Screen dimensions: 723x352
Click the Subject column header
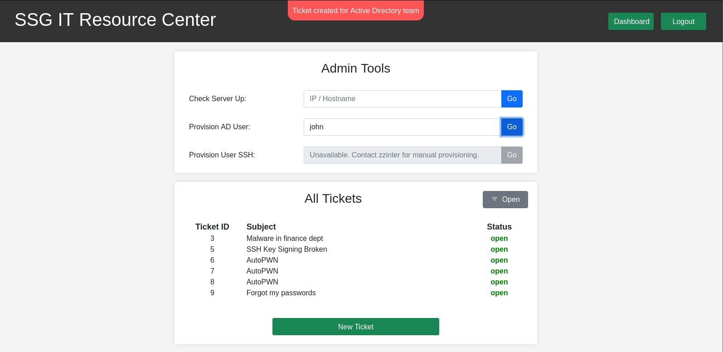point(261,226)
